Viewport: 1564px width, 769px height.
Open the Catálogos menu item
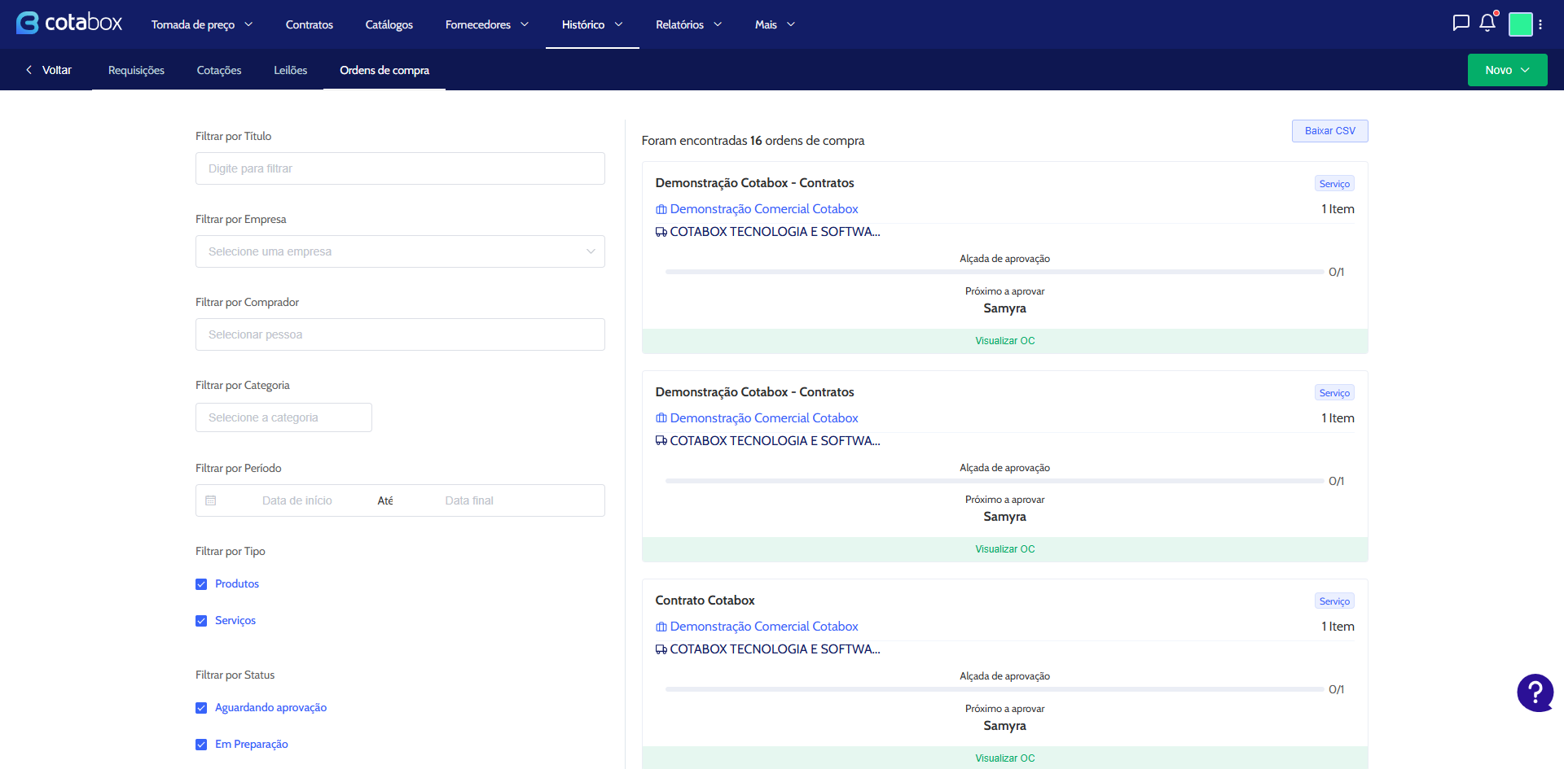coord(389,24)
